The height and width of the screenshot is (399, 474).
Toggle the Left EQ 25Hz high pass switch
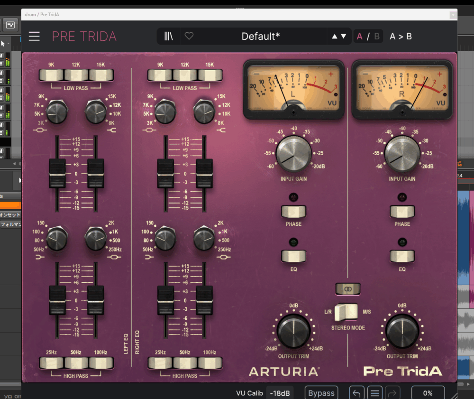pyautogui.click(x=51, y=362)
